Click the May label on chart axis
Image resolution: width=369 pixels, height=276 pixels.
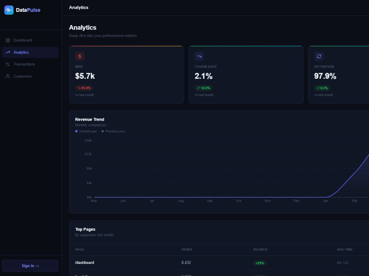pyautogui.click(x=94, y=201)
